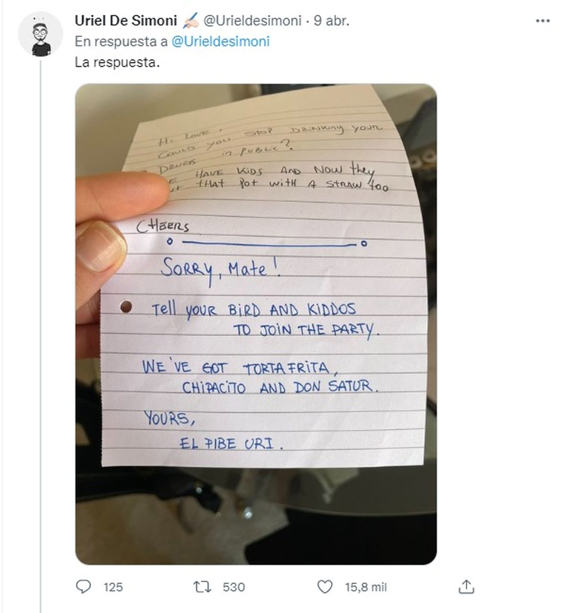Click the Sorry, Mate! handwriting in the photo
Image resolution: width=567 pixels, height=613 pixels.
click(x=220, y=269)
